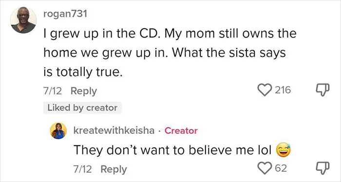341x182 pixels.
Task: Open kreatewithkeisha's profile avatar
Action: coord(58,130)
